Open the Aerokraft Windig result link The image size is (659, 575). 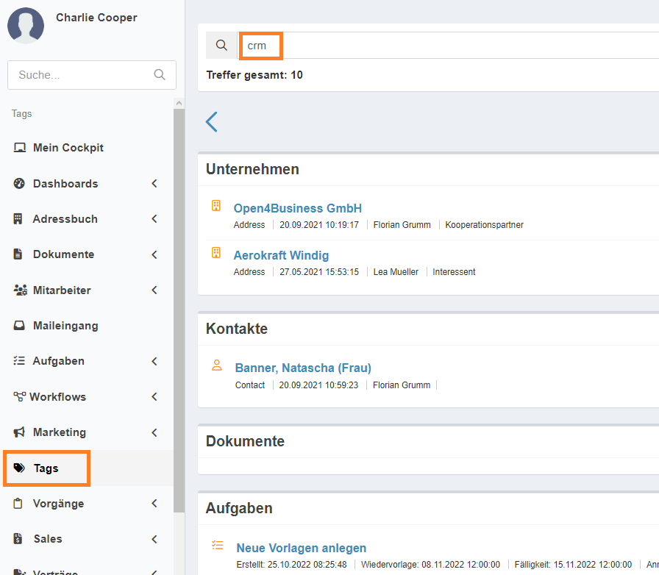click(281, 255)
